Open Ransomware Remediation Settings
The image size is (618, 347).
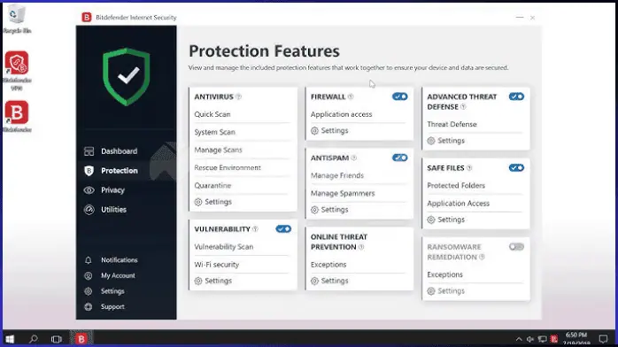click(445, 291)
